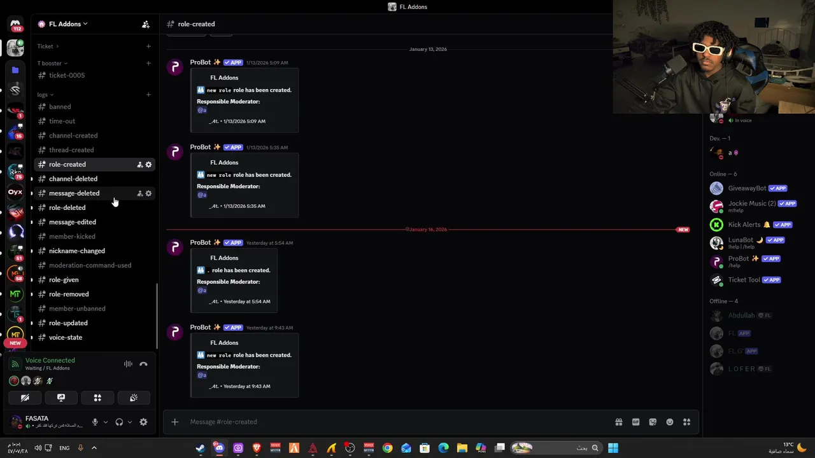Open the member-kicked channel

coord(94,237)
